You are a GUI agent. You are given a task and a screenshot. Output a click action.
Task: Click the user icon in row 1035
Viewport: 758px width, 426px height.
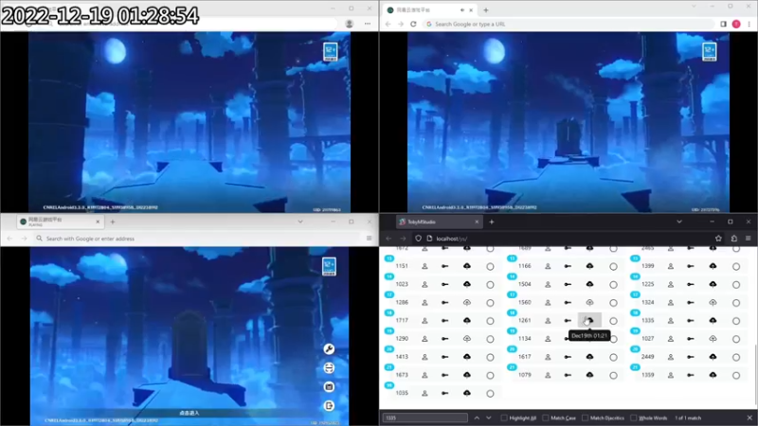pos(424,393)
